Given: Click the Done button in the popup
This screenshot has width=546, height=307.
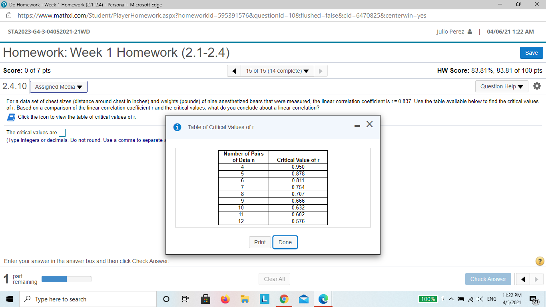Looking at the screenshot, I should click(285, 242).
